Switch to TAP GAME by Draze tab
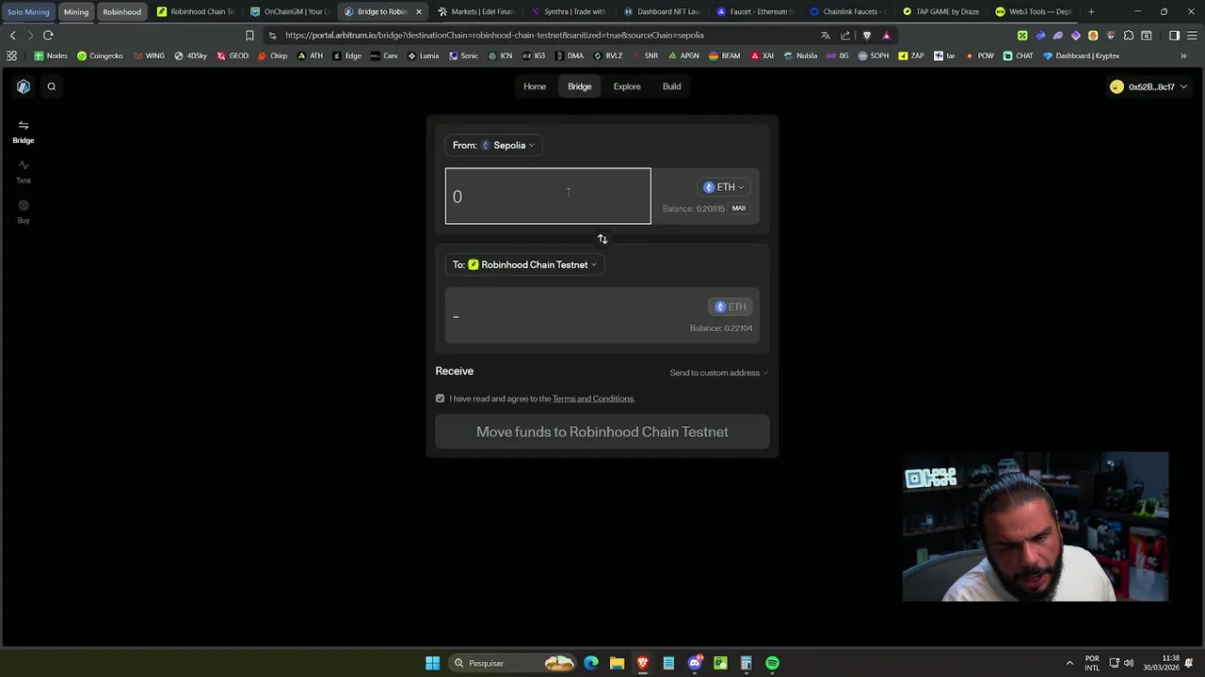The height and width of the screenshot is (677, 1205). (941, 11)
